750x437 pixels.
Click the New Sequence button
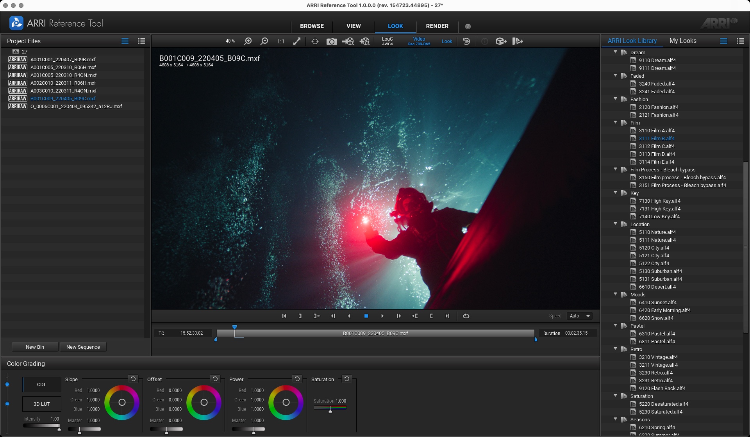coord(83,347)
